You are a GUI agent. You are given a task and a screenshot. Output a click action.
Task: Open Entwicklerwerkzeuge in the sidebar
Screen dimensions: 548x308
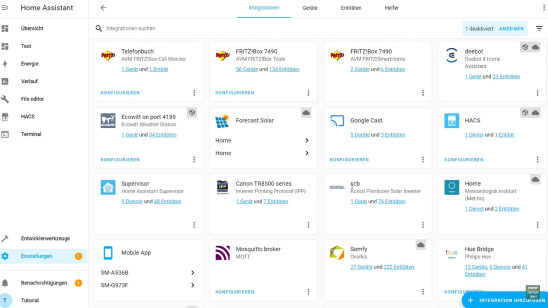pos(45,238)
